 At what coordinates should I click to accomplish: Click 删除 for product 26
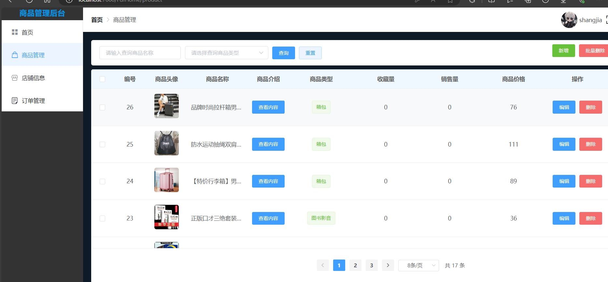click(591, 107)
